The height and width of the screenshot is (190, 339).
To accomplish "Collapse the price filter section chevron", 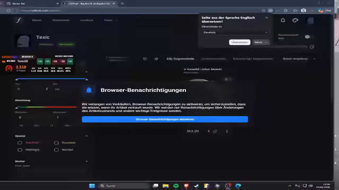I will [x=86, y=72].
